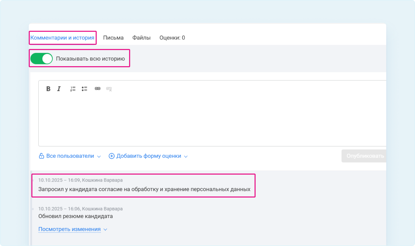Click the insert link icon in the editor

tap(97, 89)
